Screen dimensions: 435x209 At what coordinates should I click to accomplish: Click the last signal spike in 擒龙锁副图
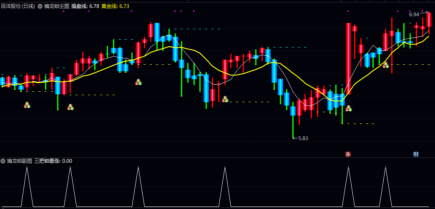385,186
